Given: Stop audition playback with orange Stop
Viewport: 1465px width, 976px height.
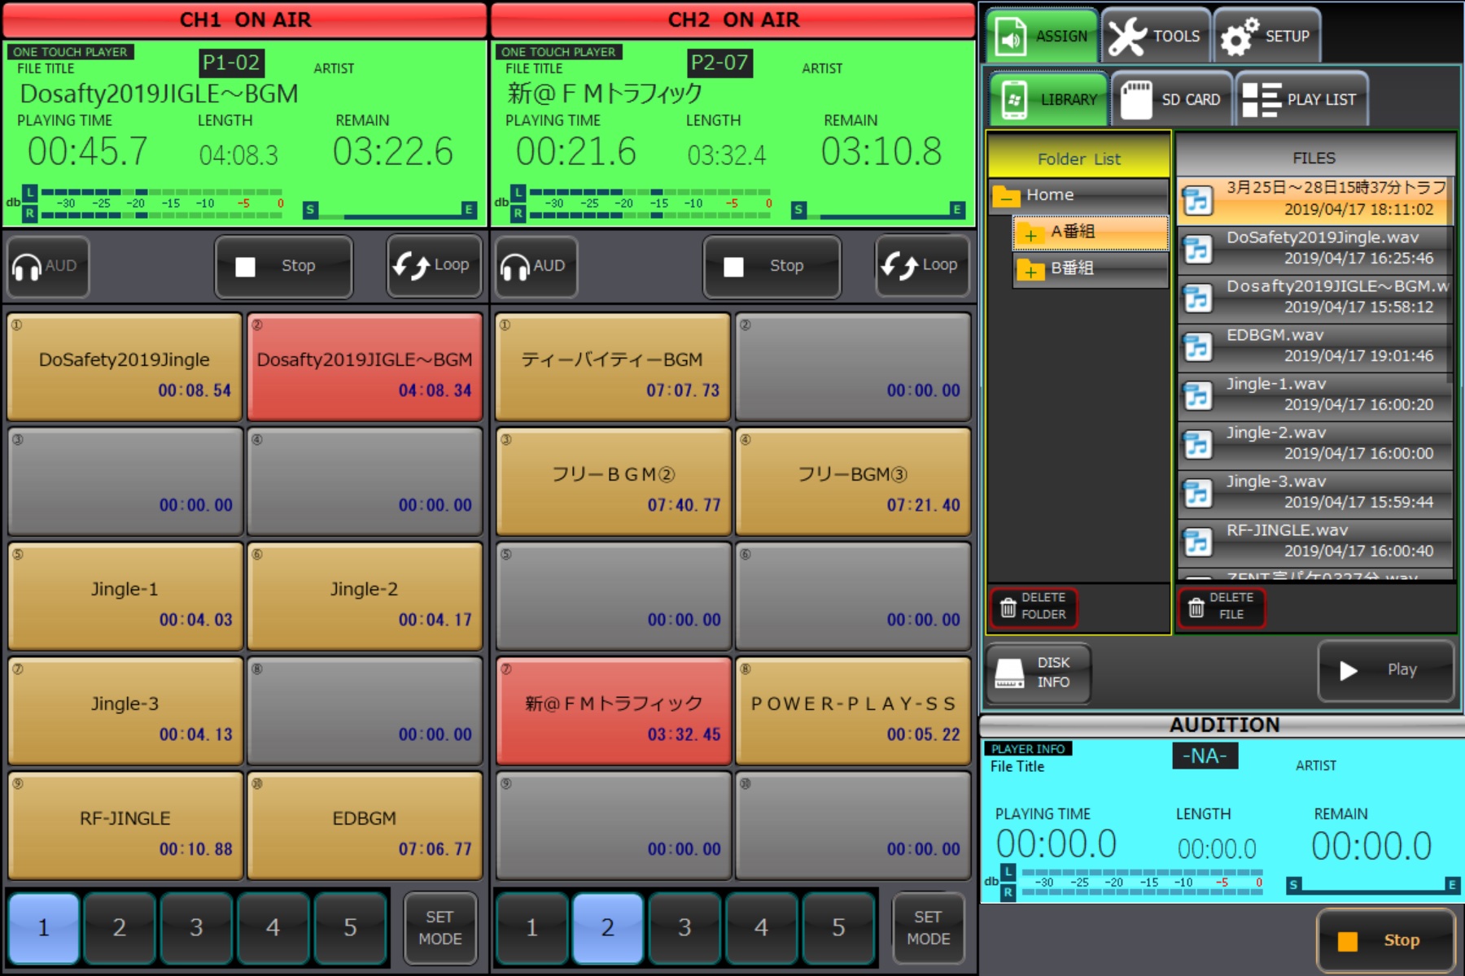Looking at the screenshot, I should tap(1384, 940).
